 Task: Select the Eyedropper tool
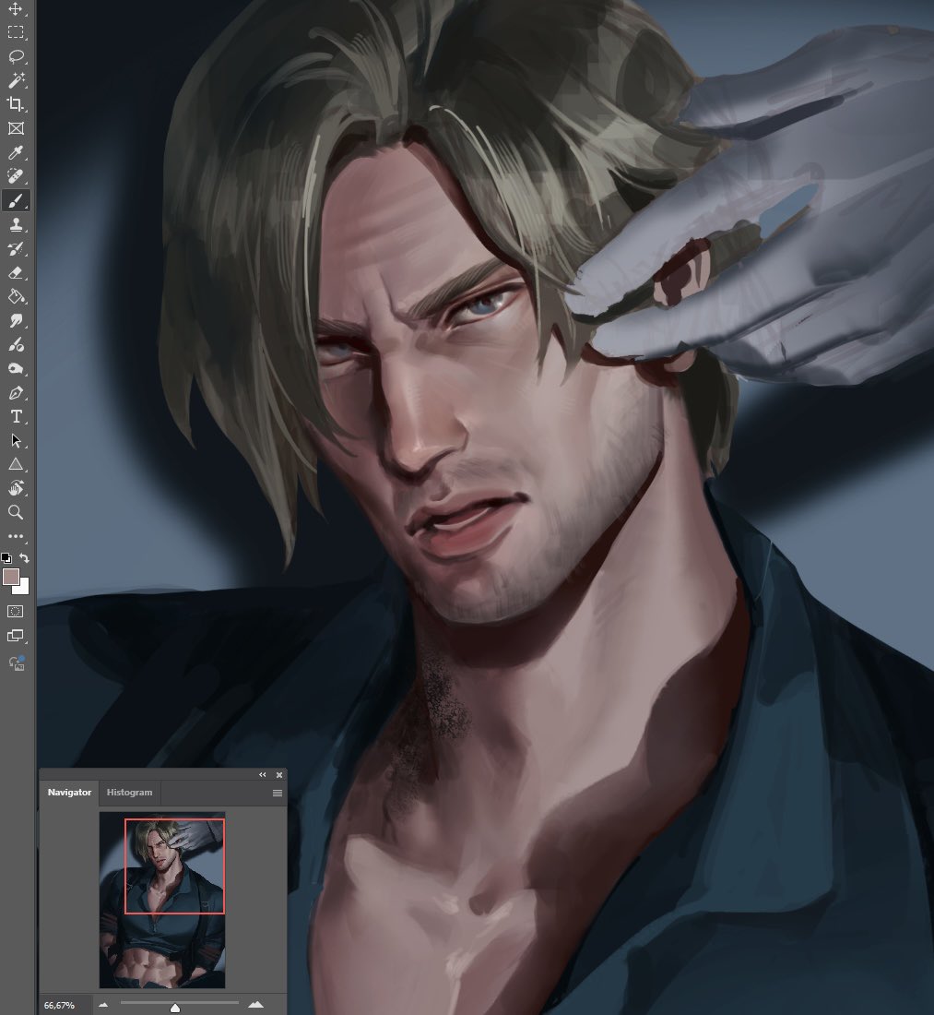16,153
